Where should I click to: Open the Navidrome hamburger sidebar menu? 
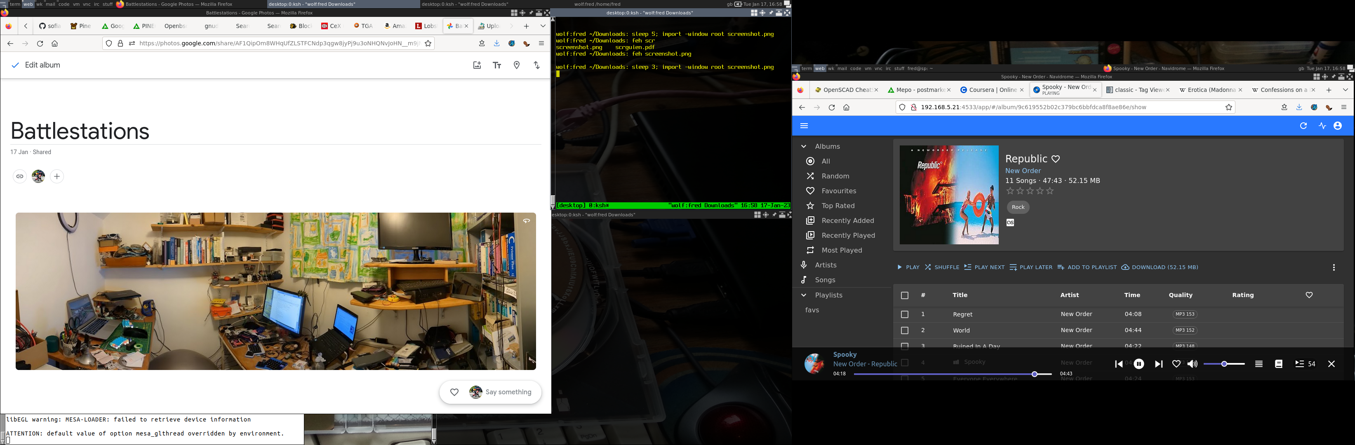804,126
